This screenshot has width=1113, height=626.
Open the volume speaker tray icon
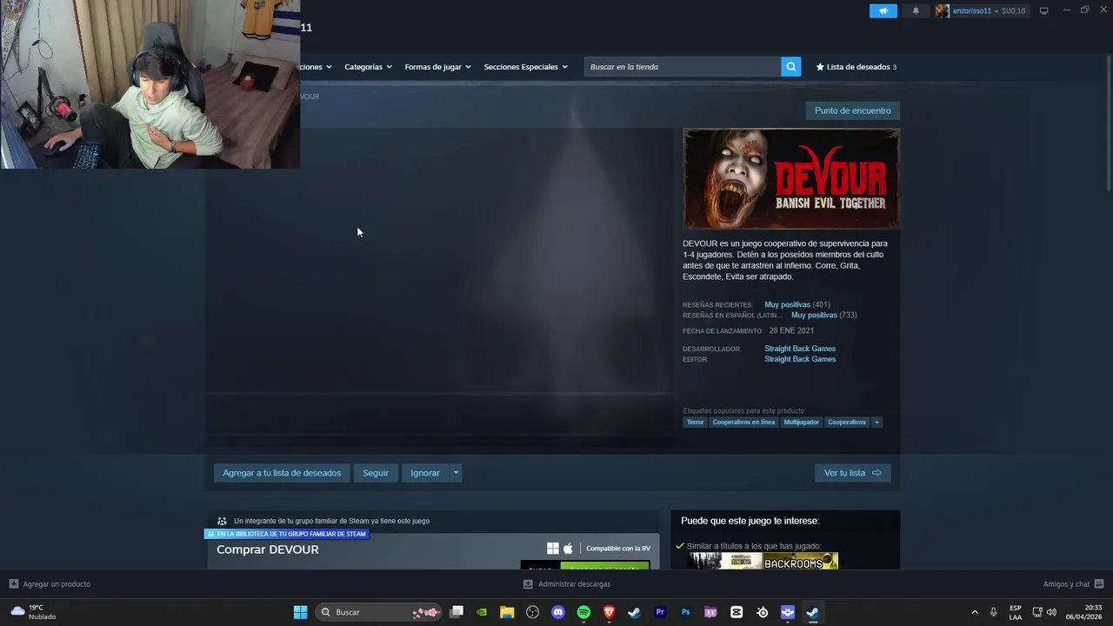[1051, 612]
